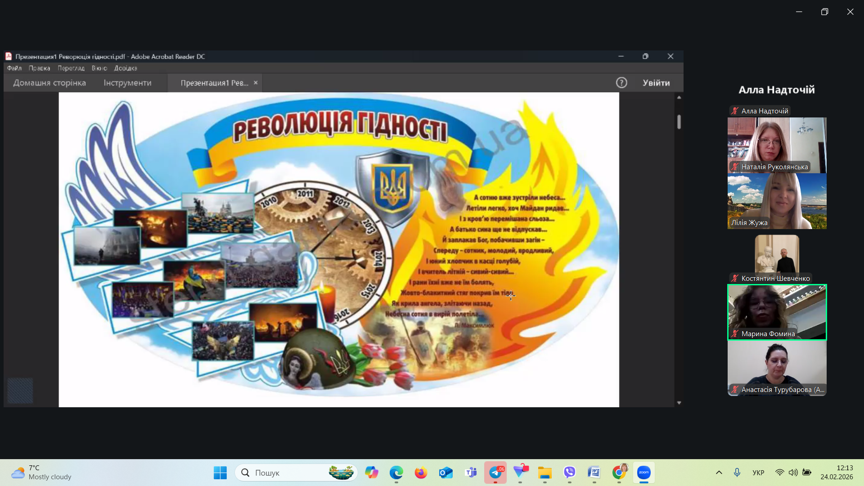The width and height of the screenshot is (864, 486).
Task: Expand the hidden system tray icons chevron
Action: [719, 472]
